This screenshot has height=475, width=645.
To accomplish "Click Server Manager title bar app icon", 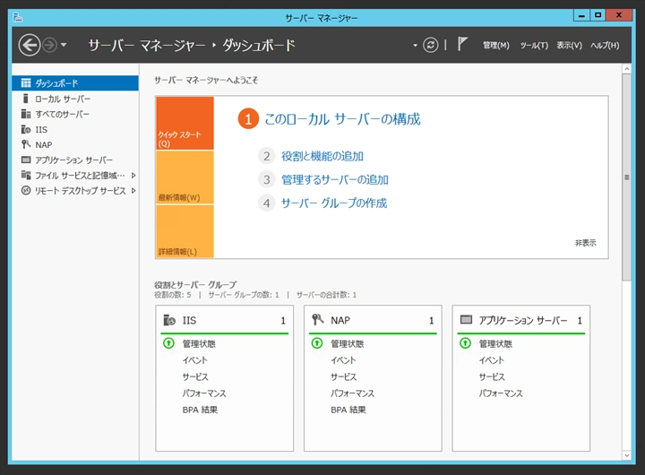I will coord(18,17).
